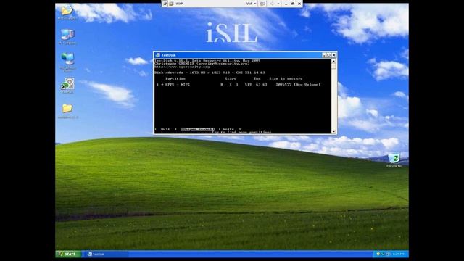Open the testdisk folder on desktop

(67, 111)
